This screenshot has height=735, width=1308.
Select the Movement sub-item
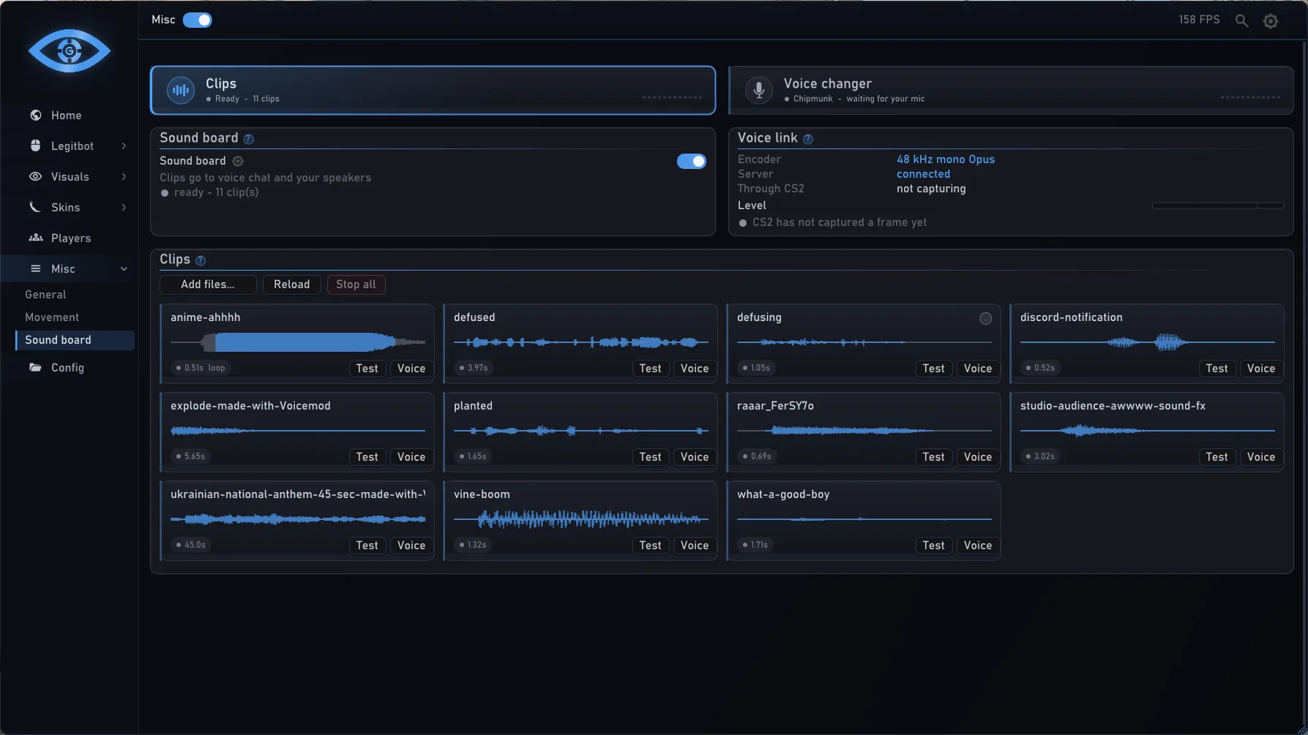[75, 317]
